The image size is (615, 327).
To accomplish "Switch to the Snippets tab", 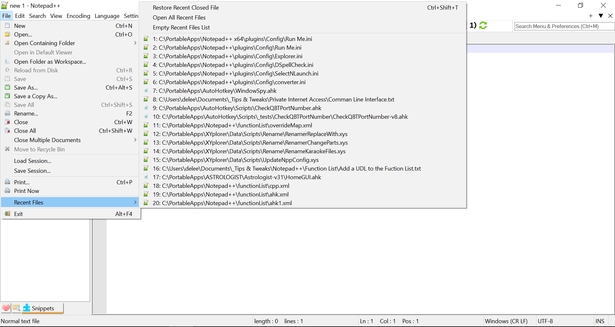I will 43,308.
